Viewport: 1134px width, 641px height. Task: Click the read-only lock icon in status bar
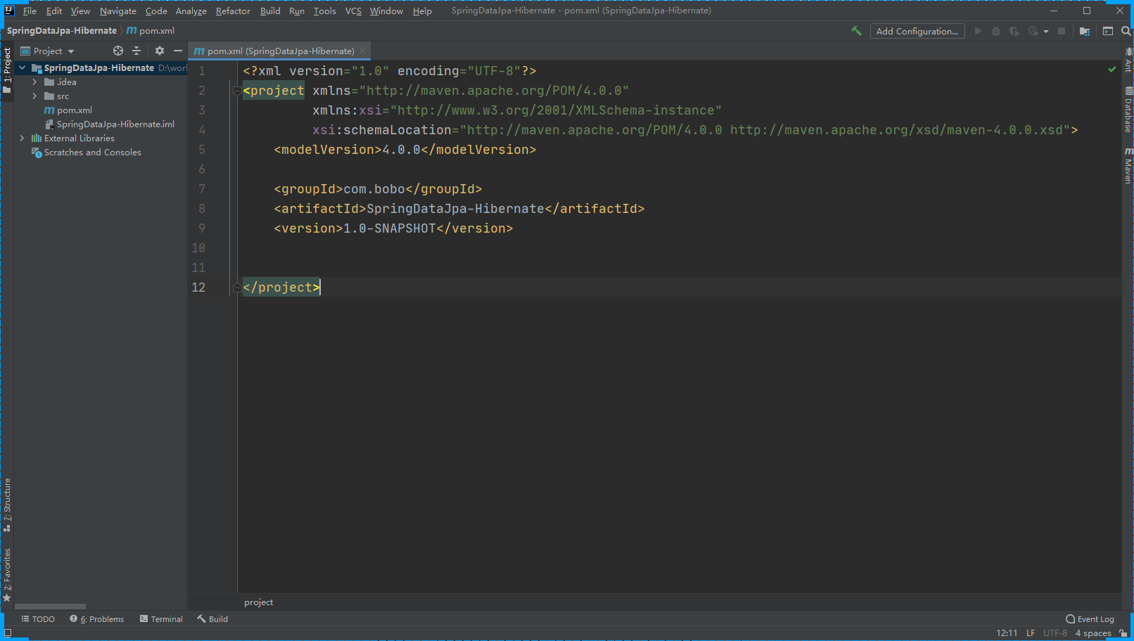click(1123, 633)
